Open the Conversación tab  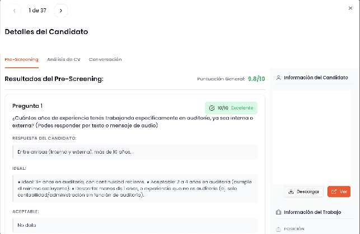(105, 60)
